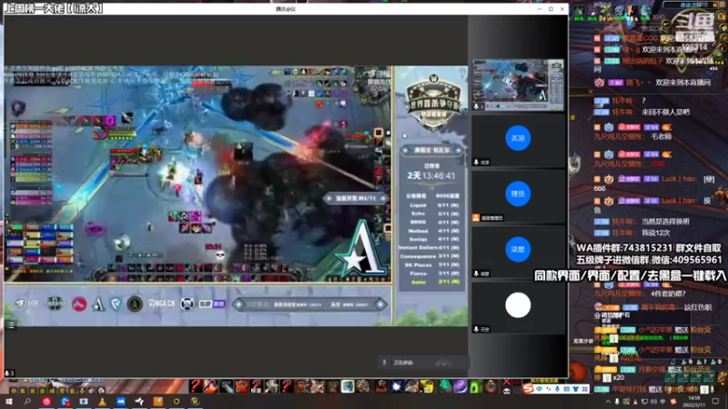Viewport: 728px width, 409px height.
Task: Click mic icon under white avatar tile
Action: [476, 329]
